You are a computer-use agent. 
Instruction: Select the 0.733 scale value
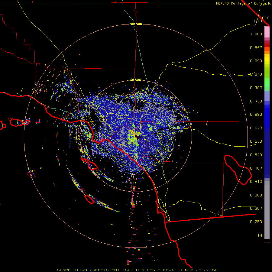(256, 101)
